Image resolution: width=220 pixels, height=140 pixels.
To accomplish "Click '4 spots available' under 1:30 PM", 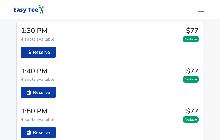I will tap(38, 39).
